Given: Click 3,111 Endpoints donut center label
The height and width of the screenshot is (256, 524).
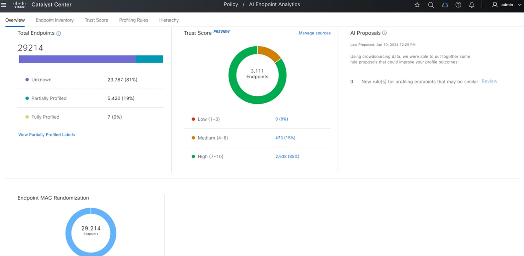Looking at the screenshot, I should point(257,74).
